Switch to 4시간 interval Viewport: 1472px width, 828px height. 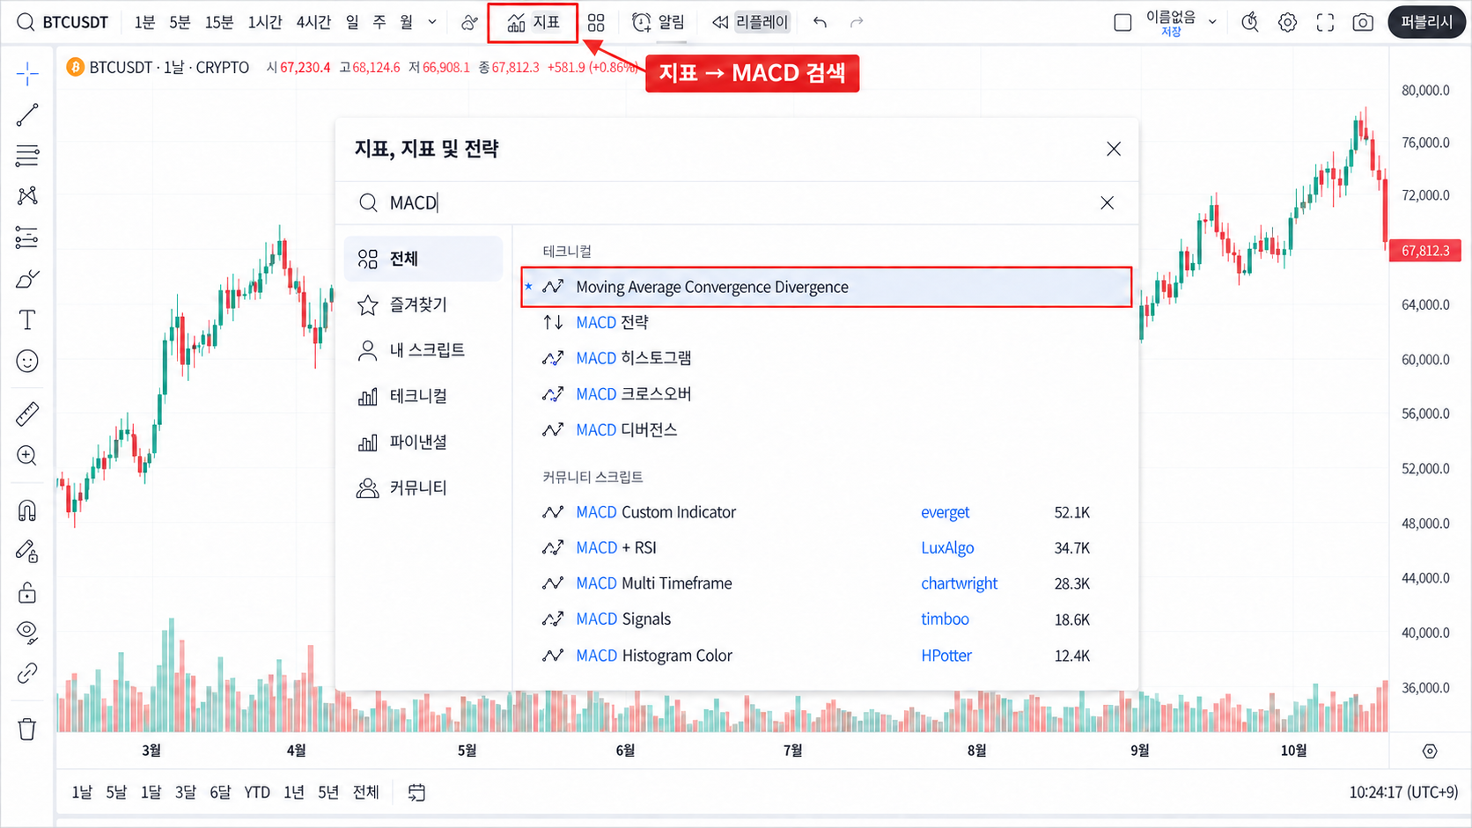[313, 22]
